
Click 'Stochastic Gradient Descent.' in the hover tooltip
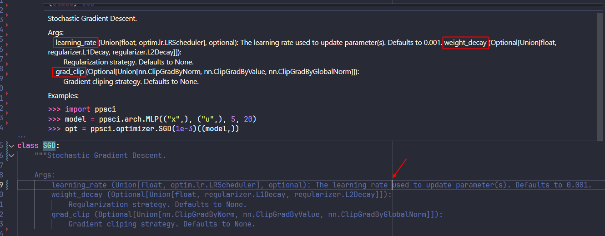point(92,19)
